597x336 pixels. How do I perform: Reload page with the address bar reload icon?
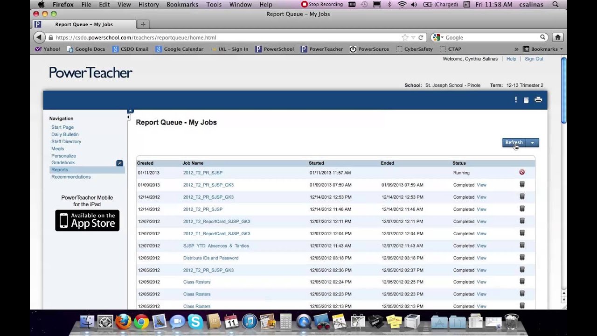click(x=421, y=37)
